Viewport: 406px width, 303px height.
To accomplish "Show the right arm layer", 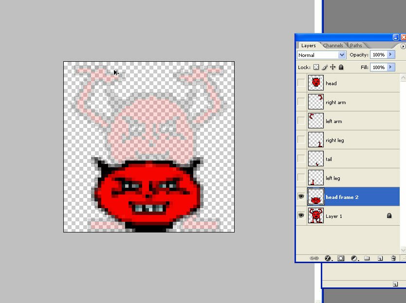I will point(301,102).
